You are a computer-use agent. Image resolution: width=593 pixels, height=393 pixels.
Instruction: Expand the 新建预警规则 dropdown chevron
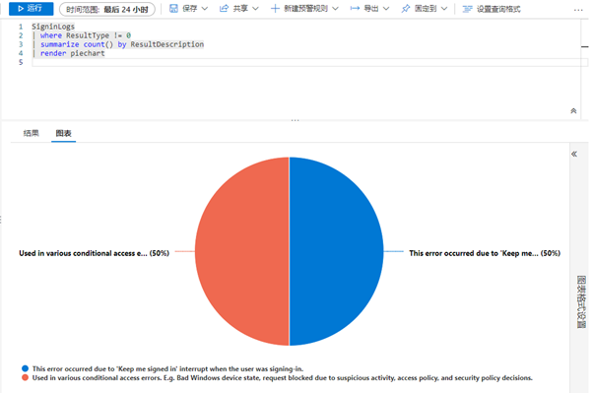[335, 8]
